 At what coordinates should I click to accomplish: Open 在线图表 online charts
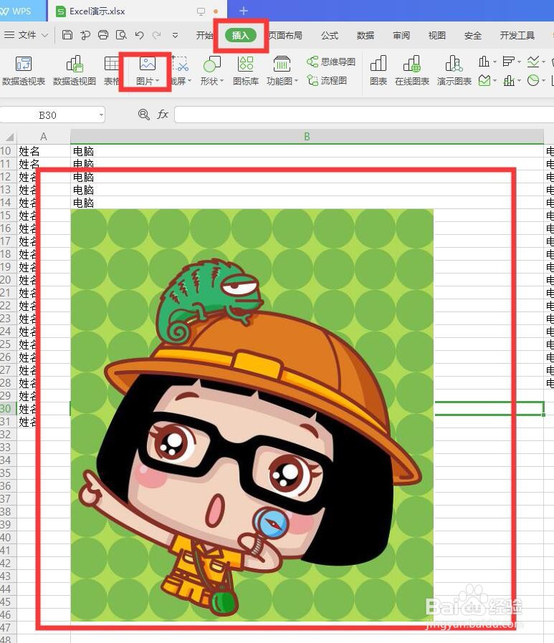[411, 71]
